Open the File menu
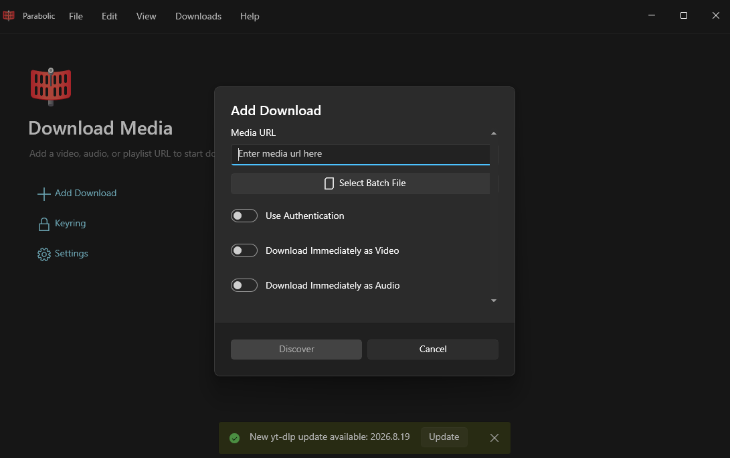730x458 pixels. pos(76,16)
